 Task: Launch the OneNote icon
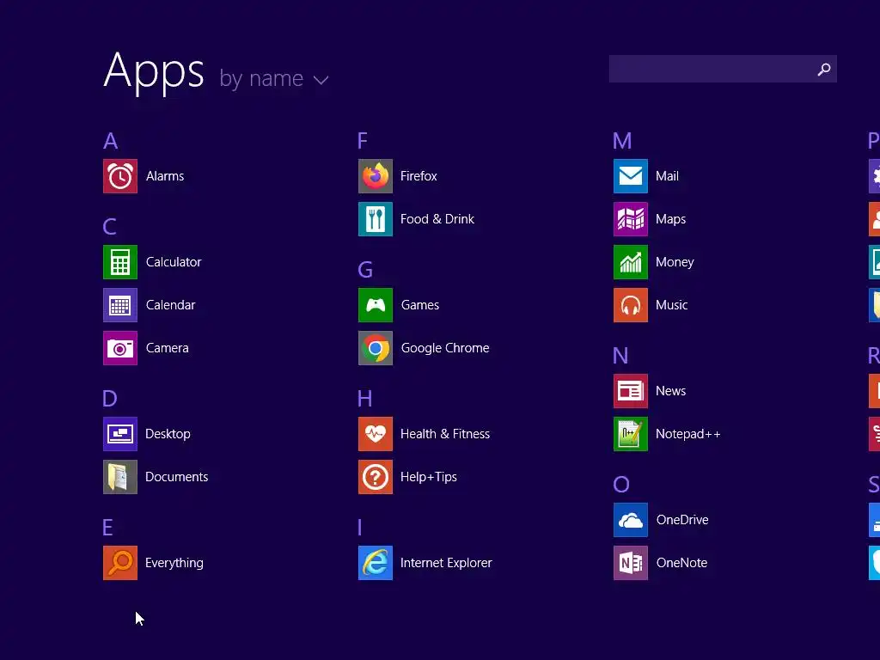[x=631, y=563]
